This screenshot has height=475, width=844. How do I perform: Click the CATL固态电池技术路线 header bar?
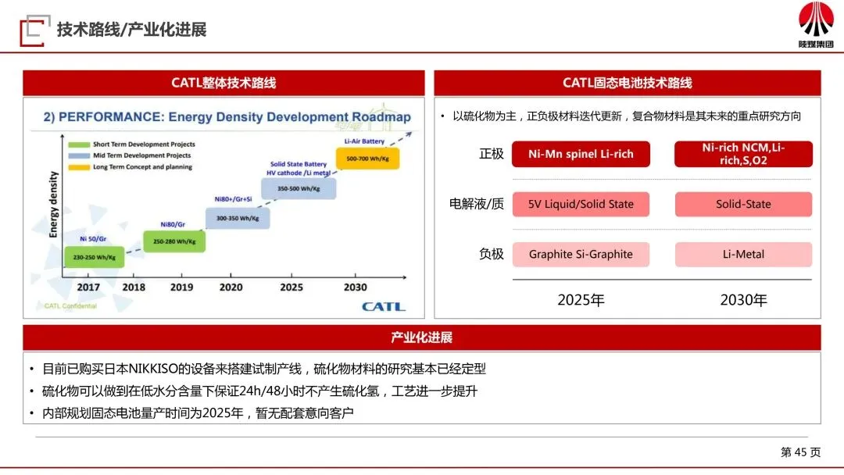coord(627,83)
